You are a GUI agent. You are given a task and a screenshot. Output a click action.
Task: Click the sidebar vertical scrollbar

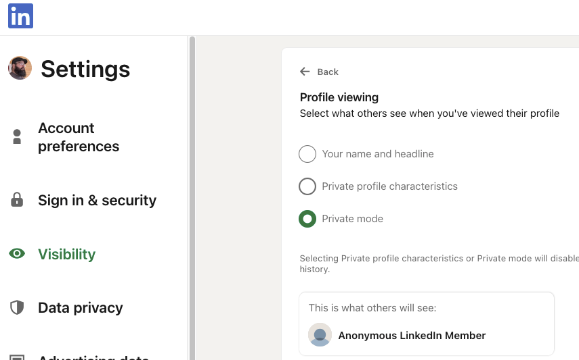(192, 203)
